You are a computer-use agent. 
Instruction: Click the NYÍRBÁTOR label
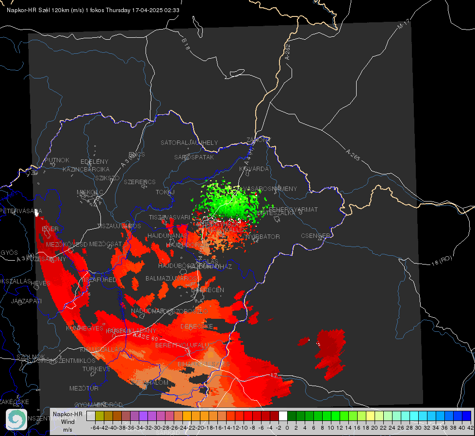[x=262, y=236]
